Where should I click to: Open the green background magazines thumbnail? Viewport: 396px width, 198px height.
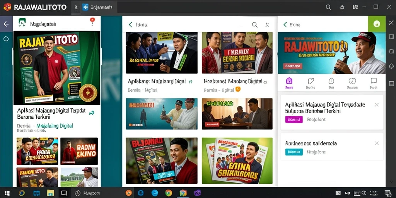pos(237,160)
